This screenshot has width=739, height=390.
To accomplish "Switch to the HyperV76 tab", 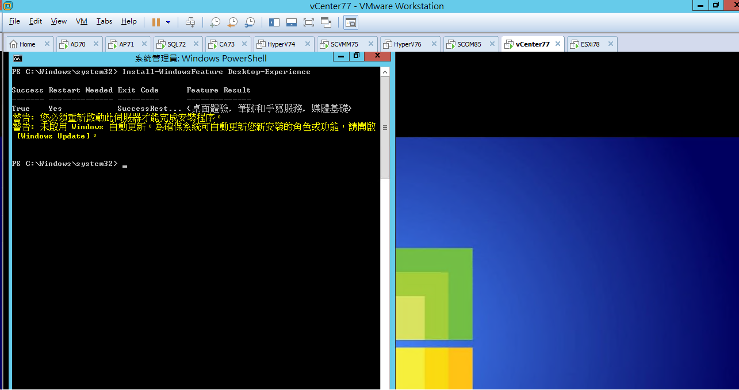I will click(410, 44).
